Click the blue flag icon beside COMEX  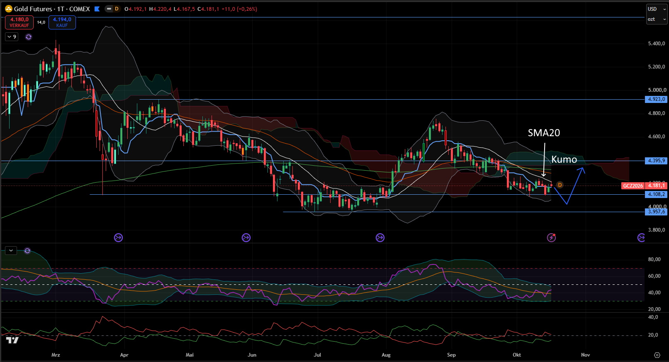(x=97, y=9)
